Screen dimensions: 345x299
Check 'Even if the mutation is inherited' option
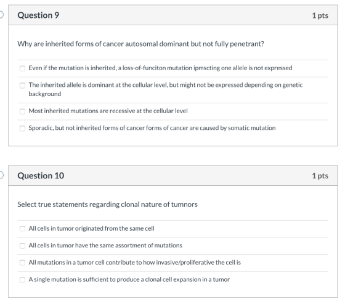22,68
